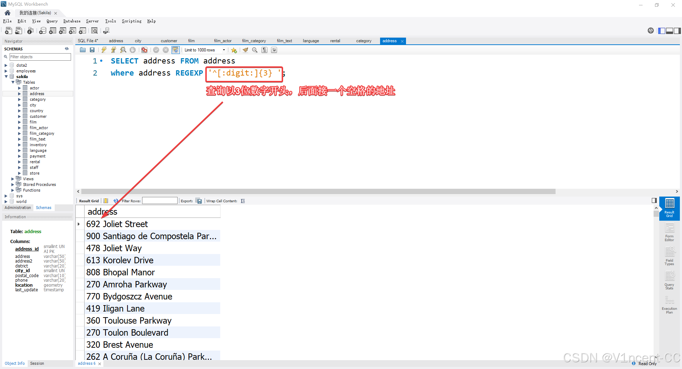Open the Database menu
Screen dimensions: 682x369
click(x=72, y=21)
